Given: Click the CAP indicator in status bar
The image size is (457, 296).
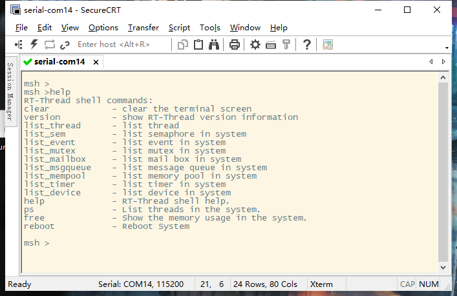Looking at the screenshot, I should (407, 284).
